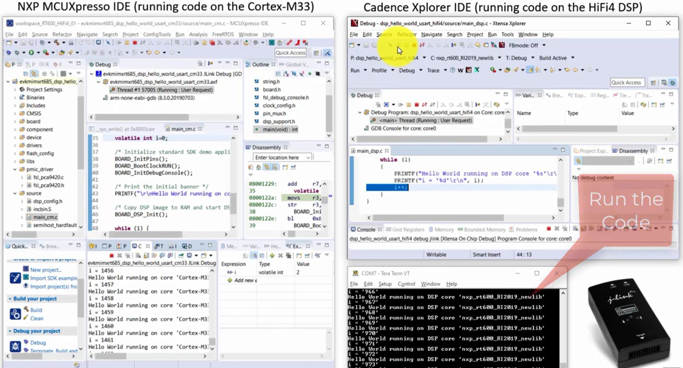The width and height of the screenshot is (683, 368).
Task: Click Suspend icon in Xplorer Debug view toolbar
Action: (x=408, y=105)
